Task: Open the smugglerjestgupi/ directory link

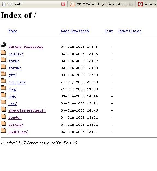Action: [x=27, y=110]
